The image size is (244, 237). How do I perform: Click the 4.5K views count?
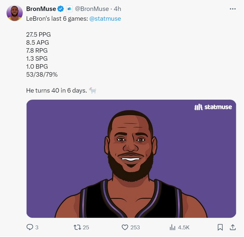(183, 228)
